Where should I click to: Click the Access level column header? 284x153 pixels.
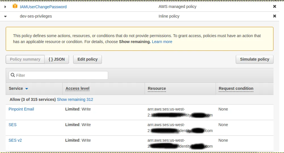click(x=77, y=88)
